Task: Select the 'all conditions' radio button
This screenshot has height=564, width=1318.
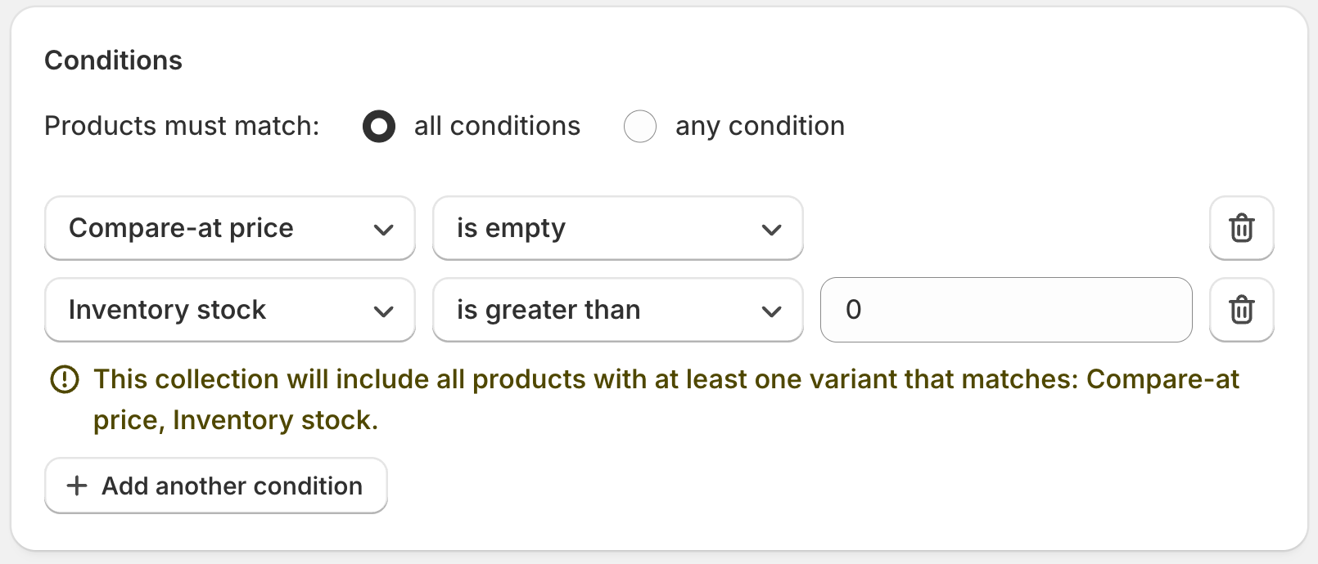Action: point(379,127)
